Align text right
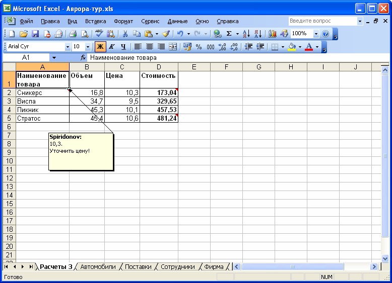 tap(161, 47)
